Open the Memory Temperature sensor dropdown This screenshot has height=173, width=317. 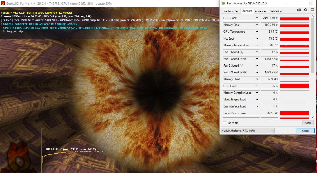point(257,45)
